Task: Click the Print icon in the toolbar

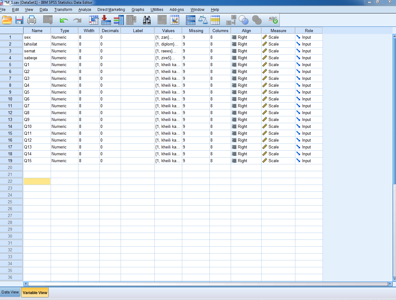Action: 32,20
